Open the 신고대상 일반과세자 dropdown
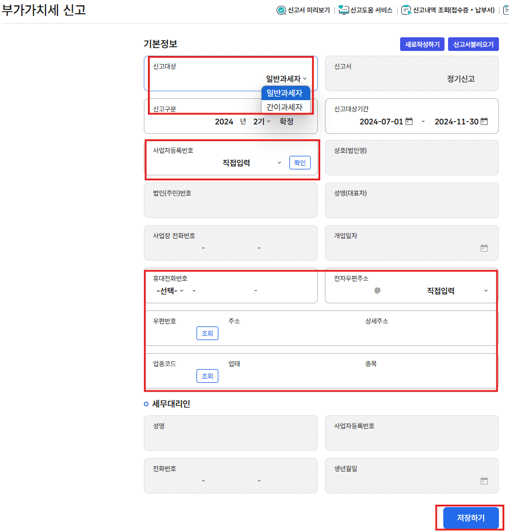This screenshot has width=509, height=532. click(x=286, y=79)
